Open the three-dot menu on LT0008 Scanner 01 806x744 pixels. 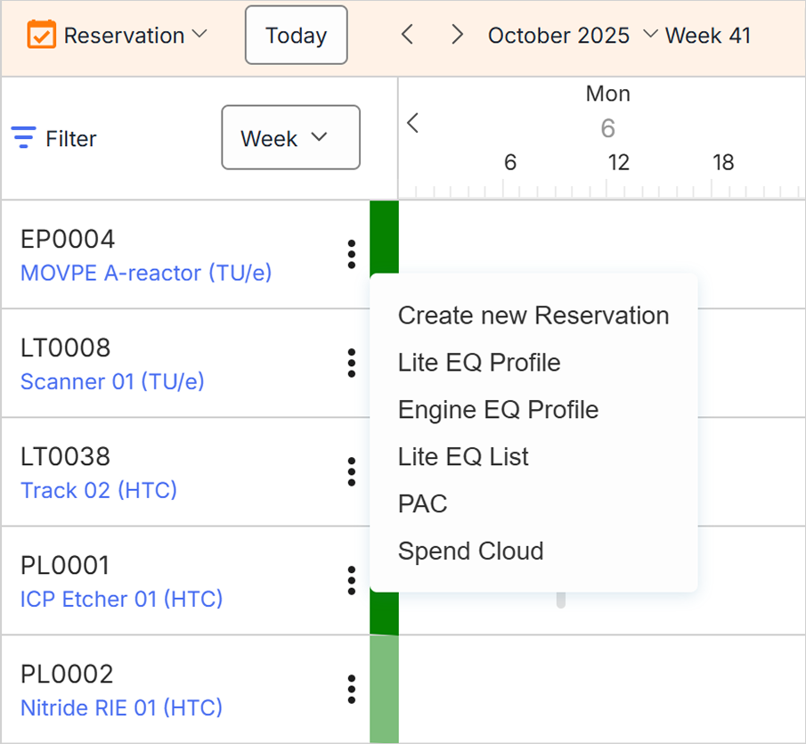[x=351, y=363]
